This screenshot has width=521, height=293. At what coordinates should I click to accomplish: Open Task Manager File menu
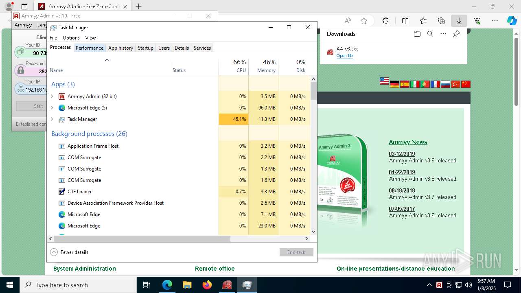53,37
